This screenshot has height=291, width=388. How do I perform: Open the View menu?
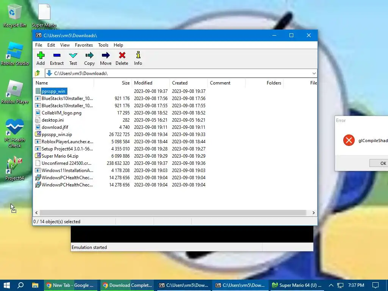point(65,45)
